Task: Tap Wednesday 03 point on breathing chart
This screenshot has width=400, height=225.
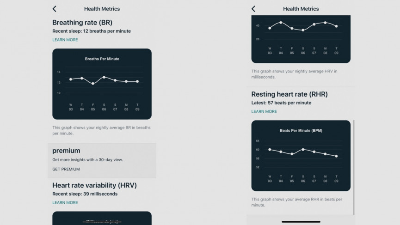Action: [71, 79]
